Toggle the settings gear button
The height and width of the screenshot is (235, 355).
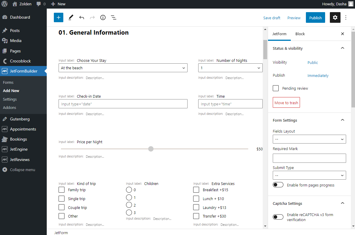(x=335, y=17)
